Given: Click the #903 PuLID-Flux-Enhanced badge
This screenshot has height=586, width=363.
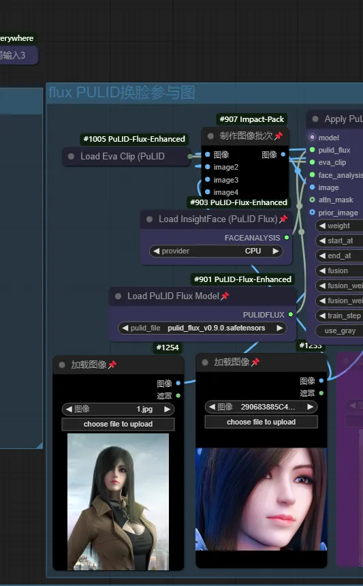Looking at the screenshot, I should [238, 202].
